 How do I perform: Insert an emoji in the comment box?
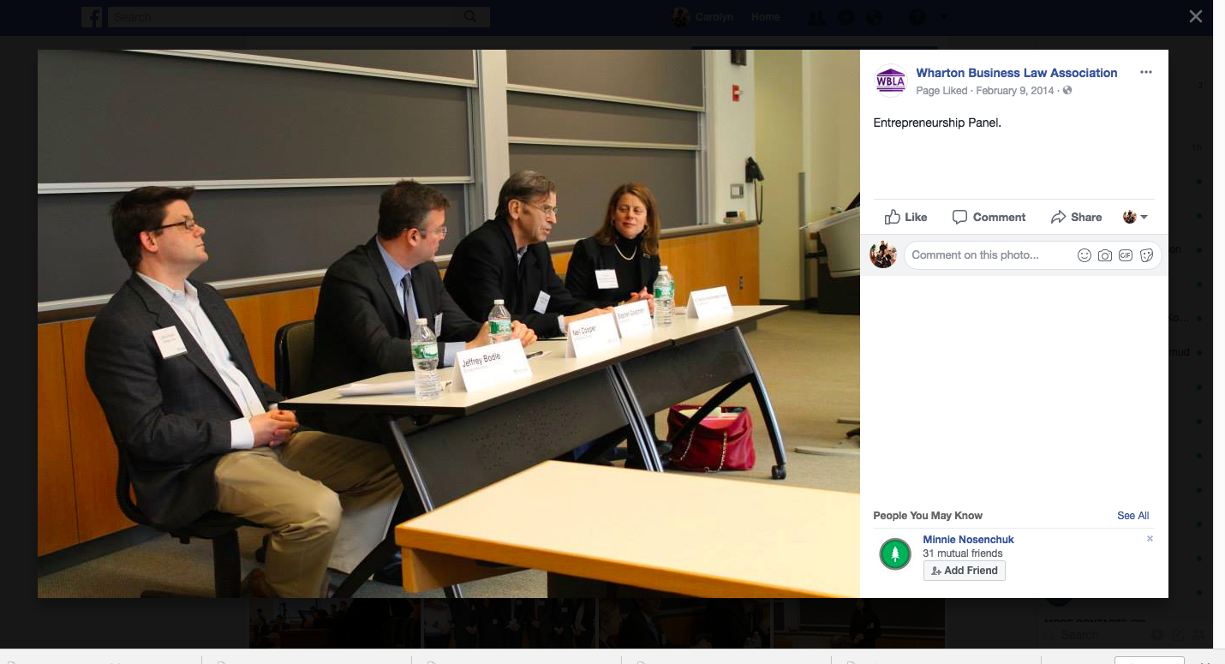click(1084, 255)
